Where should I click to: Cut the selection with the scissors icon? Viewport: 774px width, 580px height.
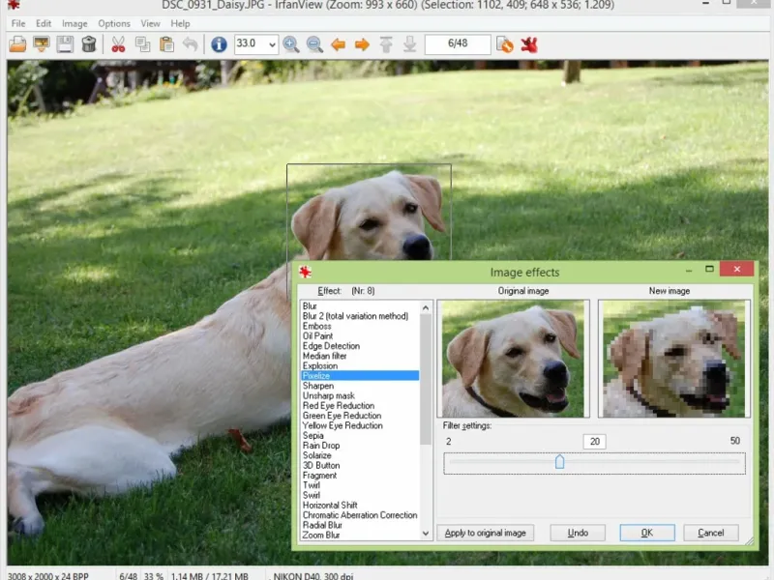118,43
